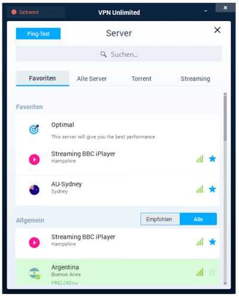
Task: Click the pink play icon in the Allgemein list
Action: (x=34, y=243)
